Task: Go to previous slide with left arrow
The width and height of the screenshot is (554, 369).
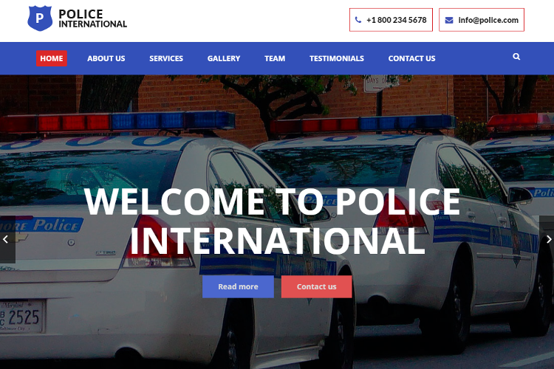Action: [x=7, y=239]
